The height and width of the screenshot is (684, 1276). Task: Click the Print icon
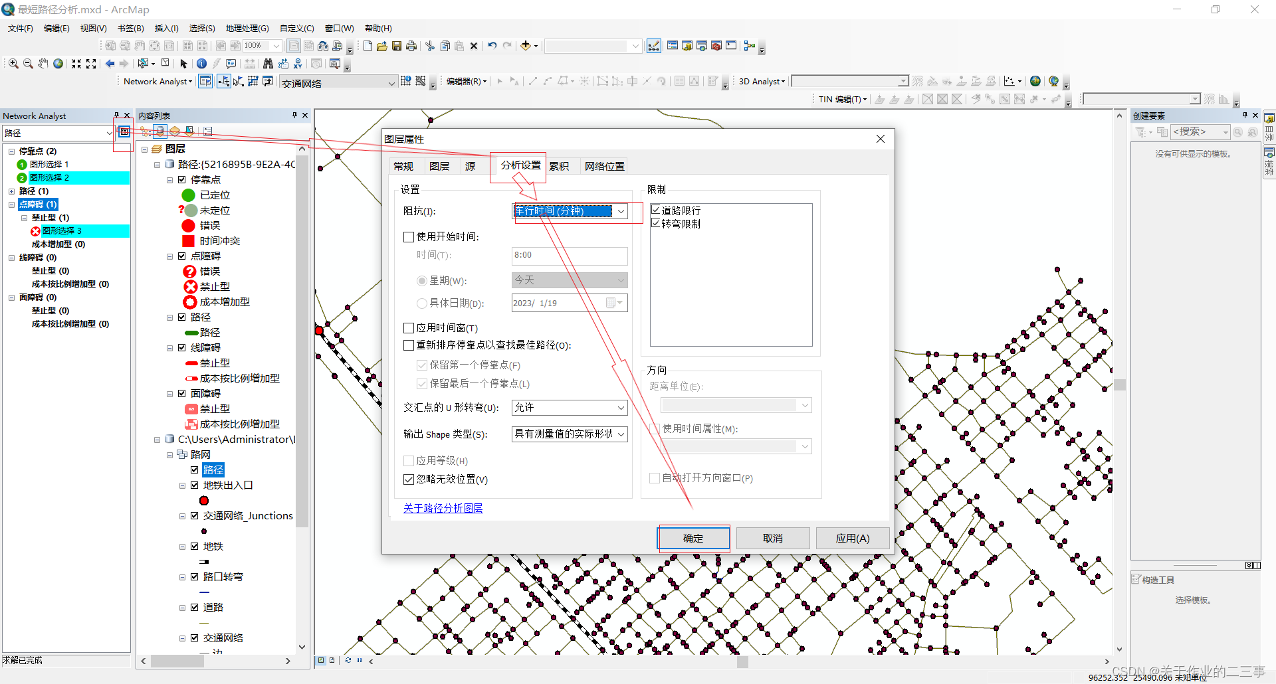click(411, 46)
